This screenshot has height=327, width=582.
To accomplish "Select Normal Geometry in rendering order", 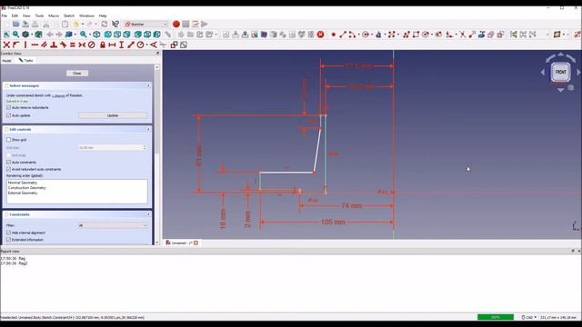I will (x=23, y=183).
